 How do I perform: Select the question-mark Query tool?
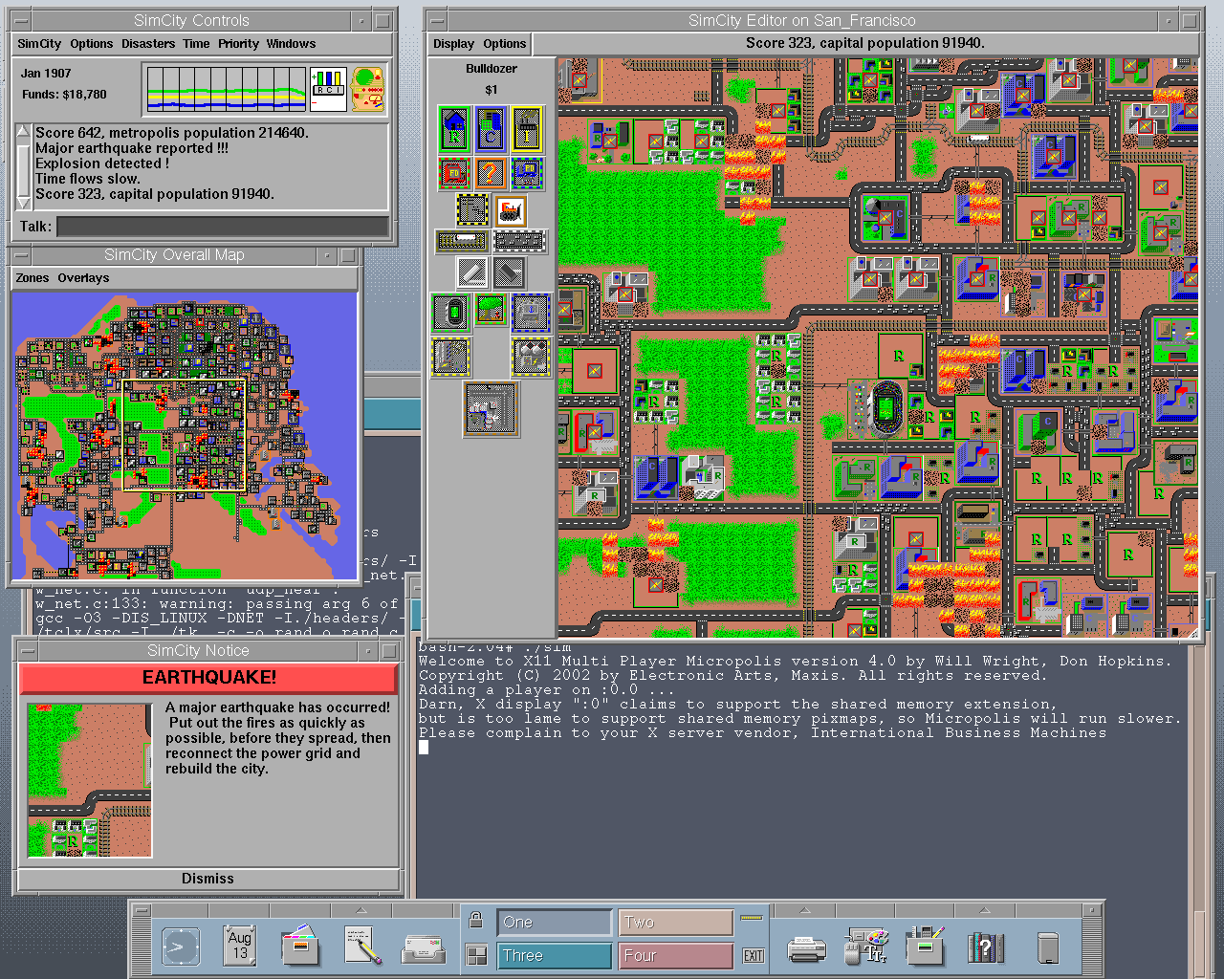tap(491, 173)
